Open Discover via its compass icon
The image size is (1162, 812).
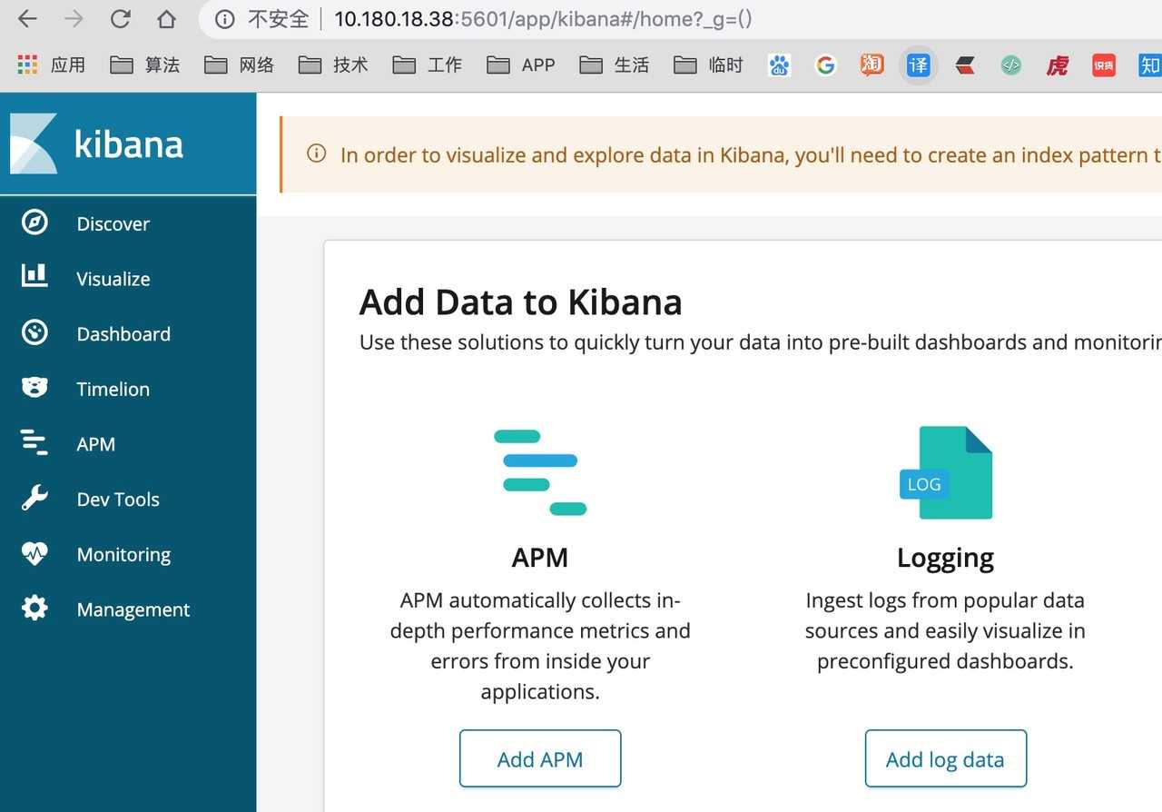coord(34,223)
